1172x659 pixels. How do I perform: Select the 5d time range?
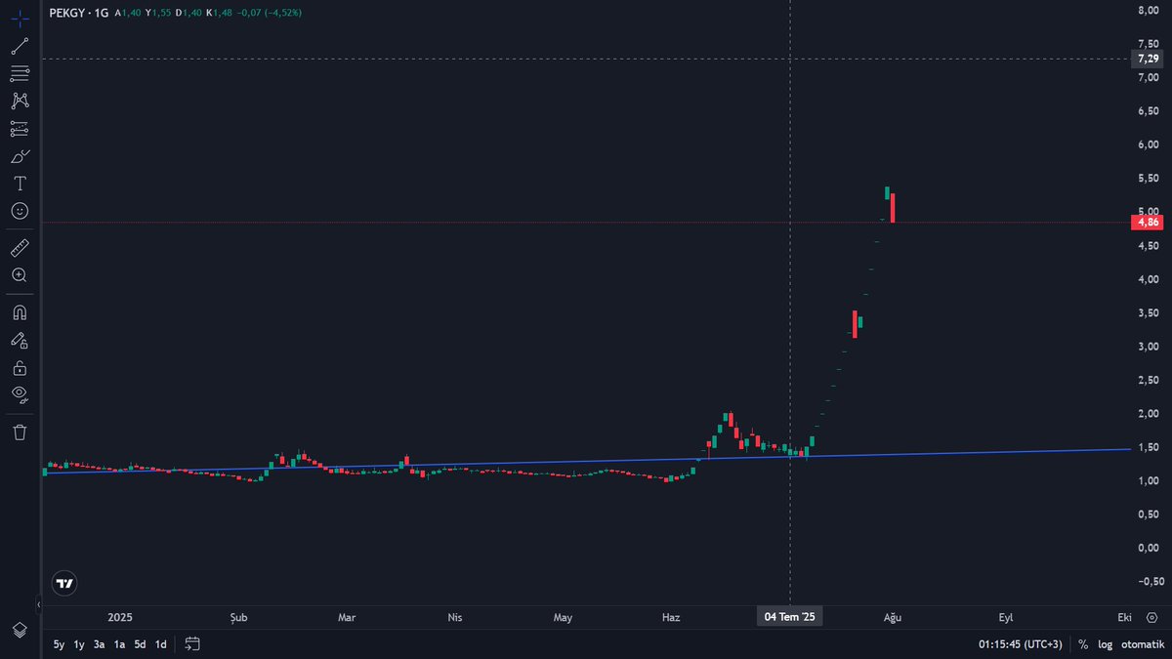[140, 644]
